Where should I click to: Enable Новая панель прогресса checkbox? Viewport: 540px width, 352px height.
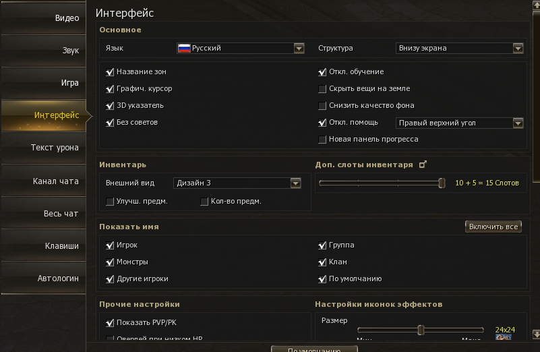click(322, 140)
